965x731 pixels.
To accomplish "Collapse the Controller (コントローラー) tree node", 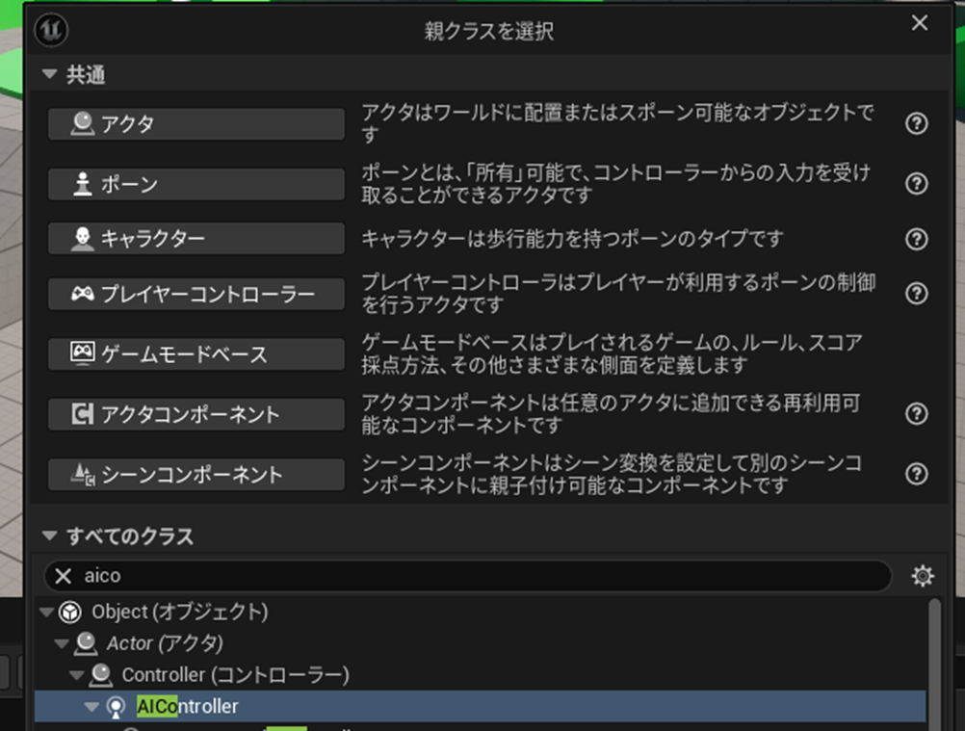I will (x=77, y=674).
